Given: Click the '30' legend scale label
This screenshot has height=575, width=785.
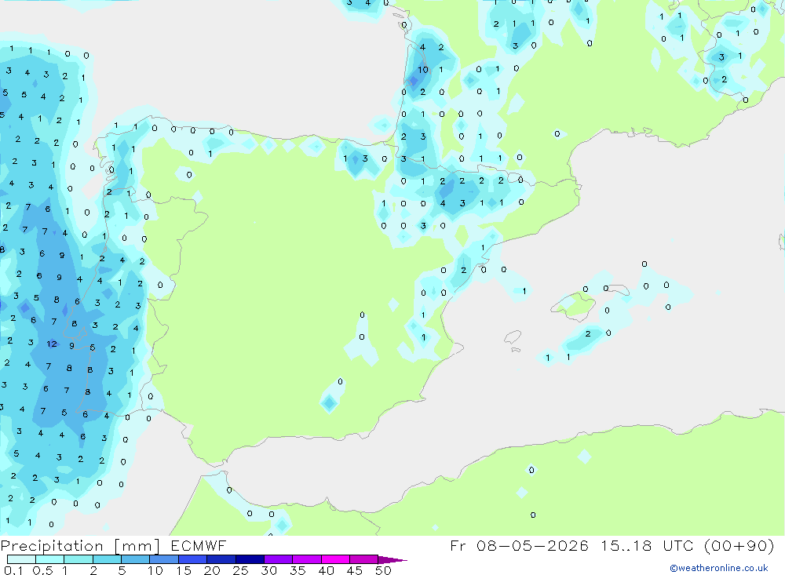Looking at the screenshot, I should pos(268,570).
